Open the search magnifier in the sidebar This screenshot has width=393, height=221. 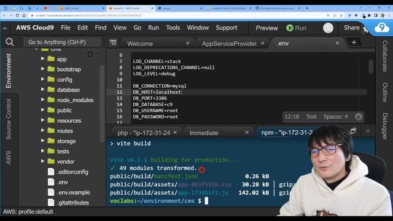click(10, 42)
